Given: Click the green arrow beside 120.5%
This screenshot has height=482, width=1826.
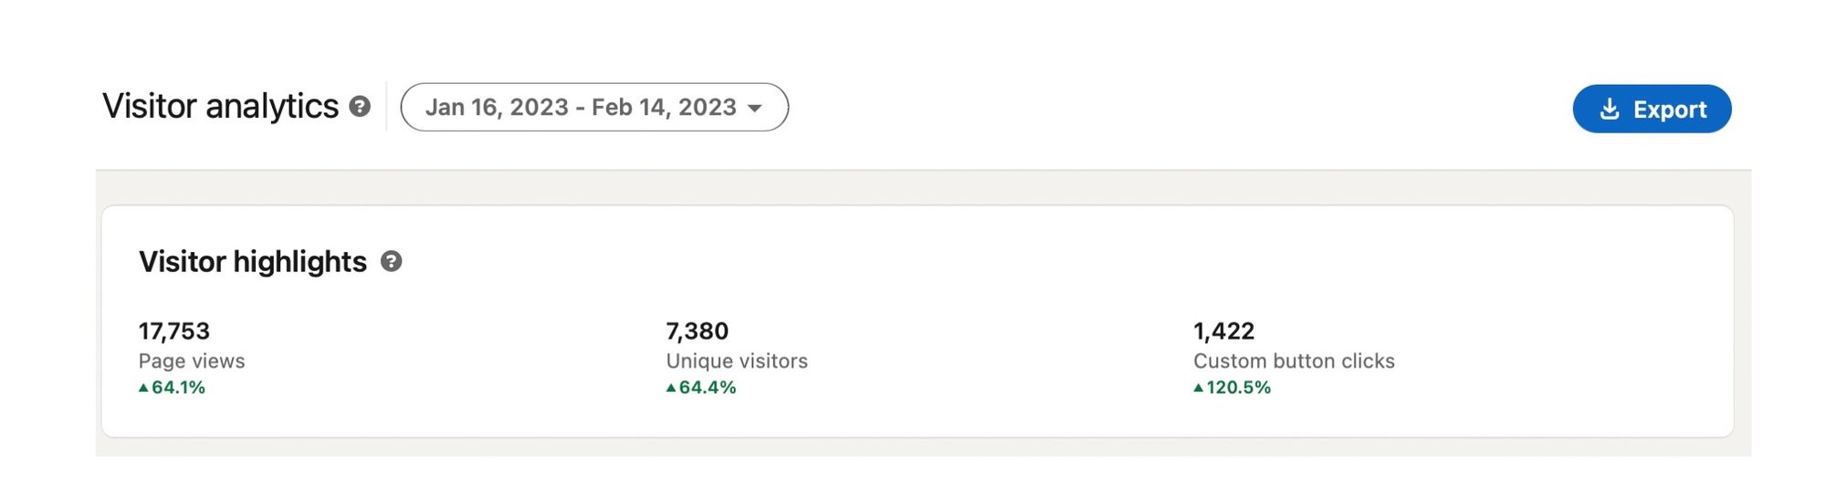Looking at the screenshot, I should (1199, 387).
